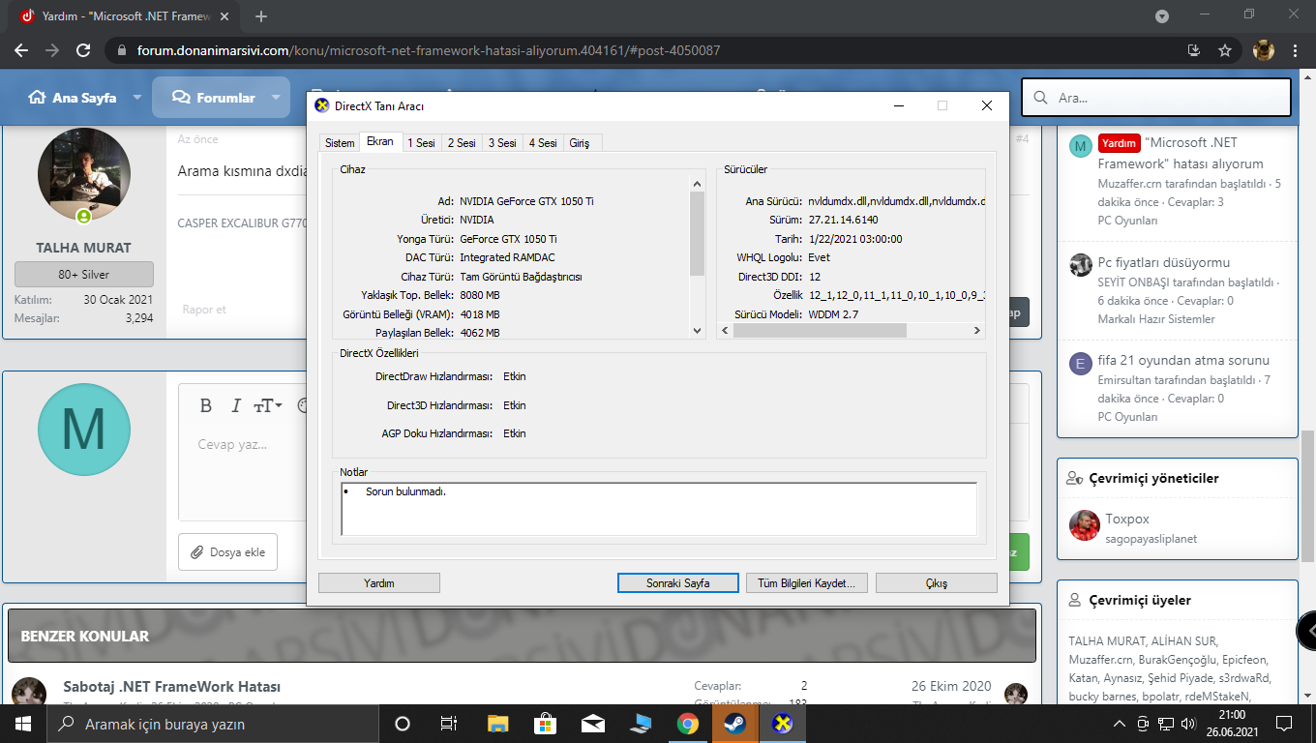The height and width of the screenshot is (743, 1316).
Task: Open Steam from the taskbar
Action: click(x=735, y=724)
